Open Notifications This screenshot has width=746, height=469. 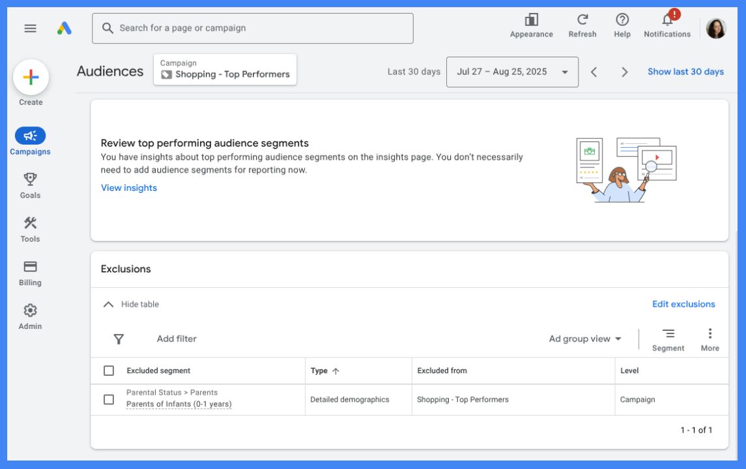[667, 23]
